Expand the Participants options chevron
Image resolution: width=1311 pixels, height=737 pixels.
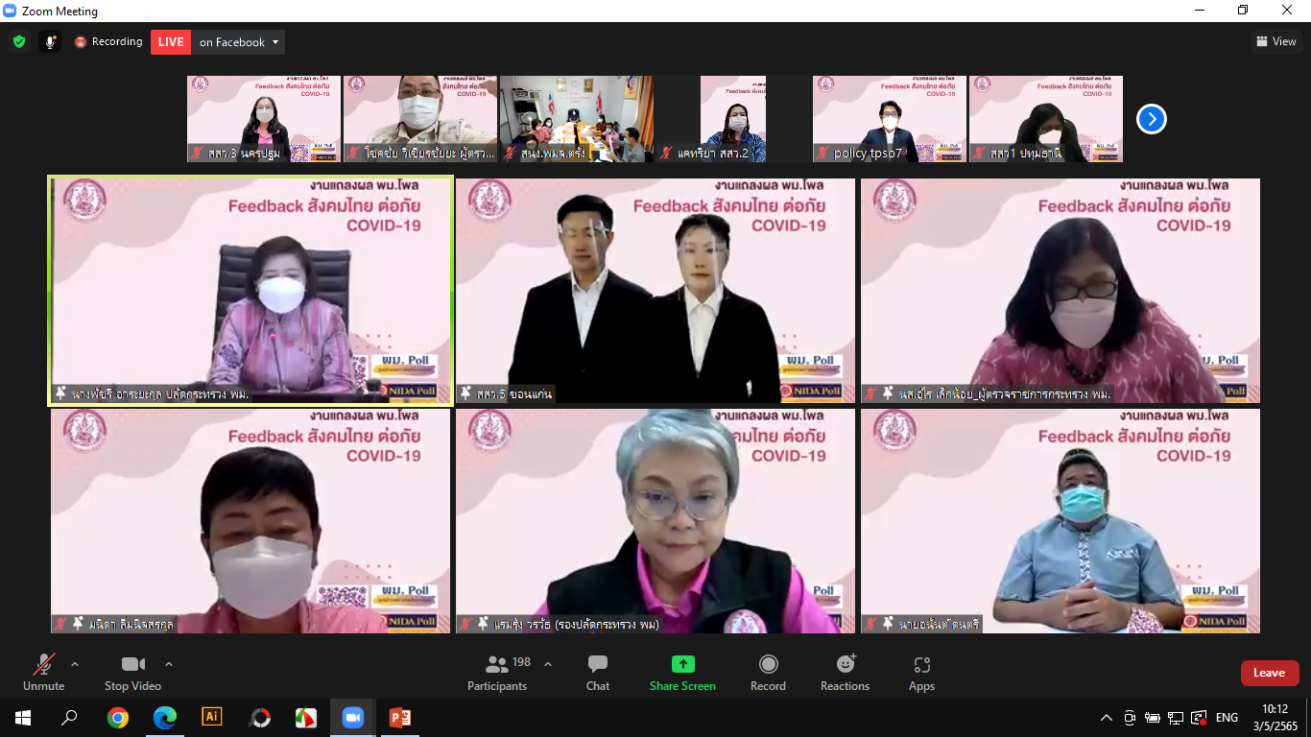548,664
